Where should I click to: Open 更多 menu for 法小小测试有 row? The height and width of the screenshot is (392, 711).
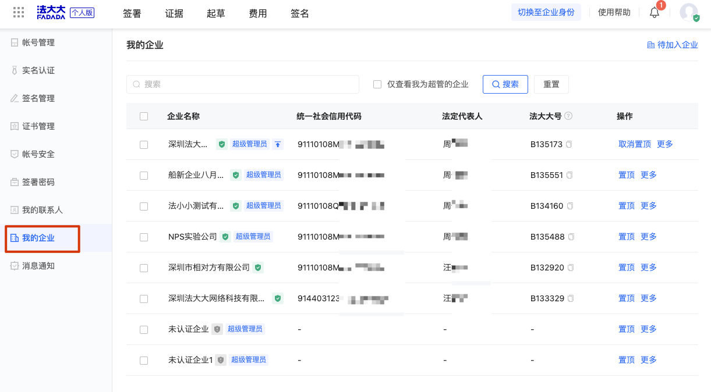649,206
